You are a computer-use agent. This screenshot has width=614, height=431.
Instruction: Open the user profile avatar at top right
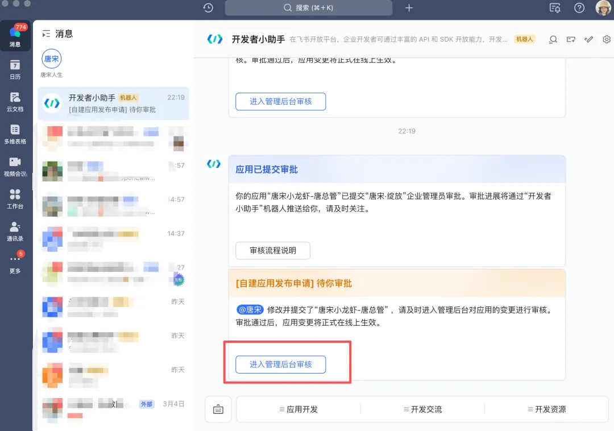pos(603,8)
